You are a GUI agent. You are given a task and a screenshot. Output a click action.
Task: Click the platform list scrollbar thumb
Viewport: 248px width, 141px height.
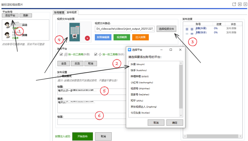[181, 87]
